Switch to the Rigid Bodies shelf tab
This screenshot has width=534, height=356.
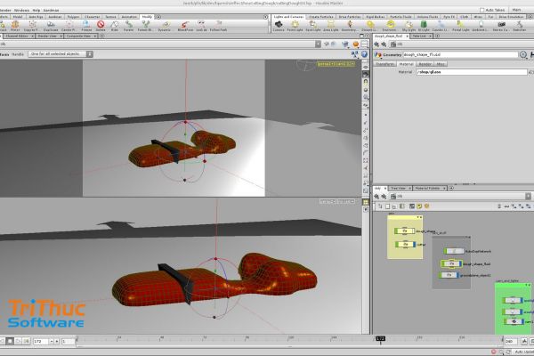point(375,17)
